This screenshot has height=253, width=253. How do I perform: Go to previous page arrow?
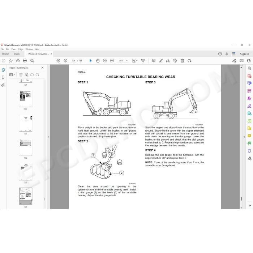(58, 61)
